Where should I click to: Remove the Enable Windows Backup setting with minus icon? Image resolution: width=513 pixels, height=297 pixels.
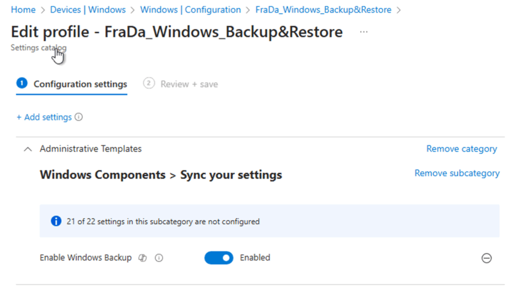(486, 258)
